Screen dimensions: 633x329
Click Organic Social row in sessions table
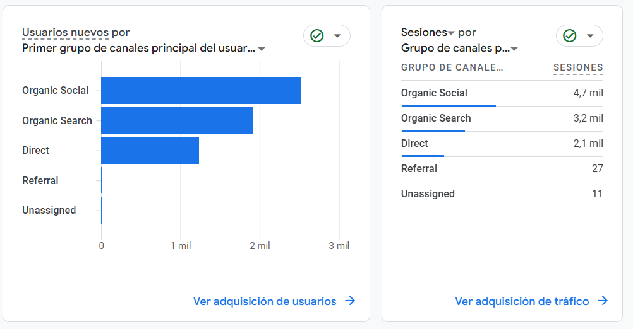click(502, 93)
